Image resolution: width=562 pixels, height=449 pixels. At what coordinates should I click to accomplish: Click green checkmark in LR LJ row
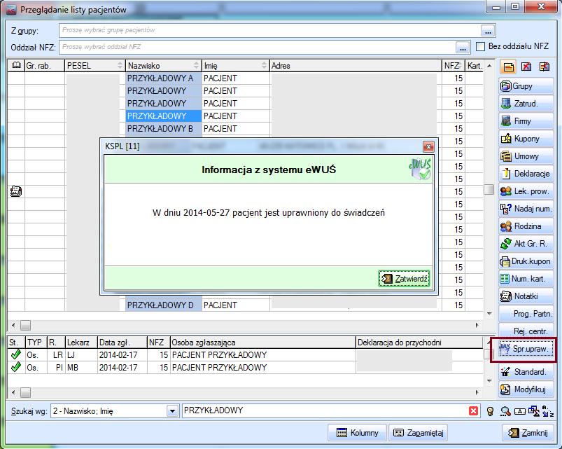[x=15, y=354]
